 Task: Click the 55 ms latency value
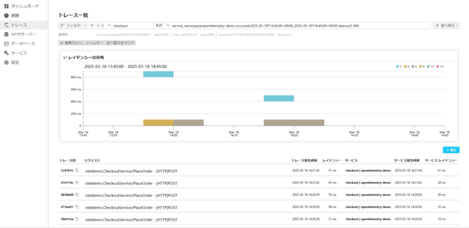point(332,195)
